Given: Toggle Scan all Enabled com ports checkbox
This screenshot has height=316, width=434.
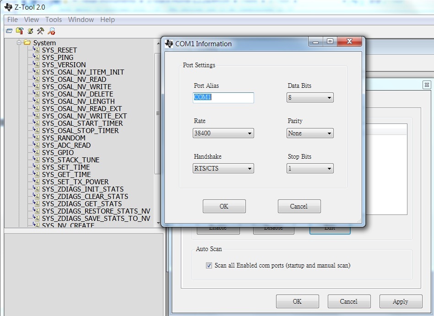Looking at the screenshot, I should 209,266.
